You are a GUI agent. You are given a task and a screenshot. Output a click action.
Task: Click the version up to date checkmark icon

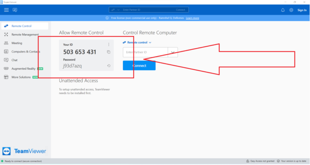click(279, 161)
